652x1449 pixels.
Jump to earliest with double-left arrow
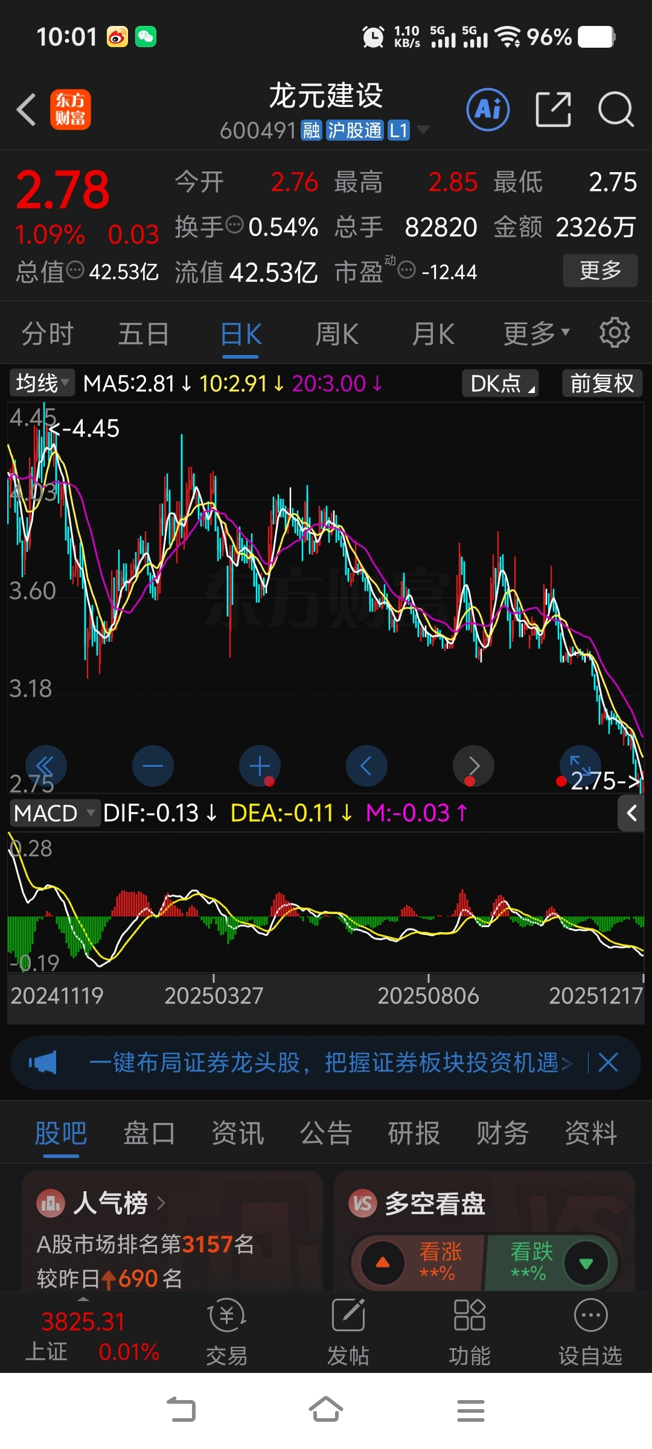point(46,766)
